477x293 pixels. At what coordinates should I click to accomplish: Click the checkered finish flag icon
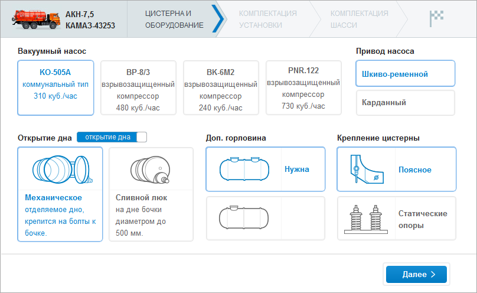(436, 19)
